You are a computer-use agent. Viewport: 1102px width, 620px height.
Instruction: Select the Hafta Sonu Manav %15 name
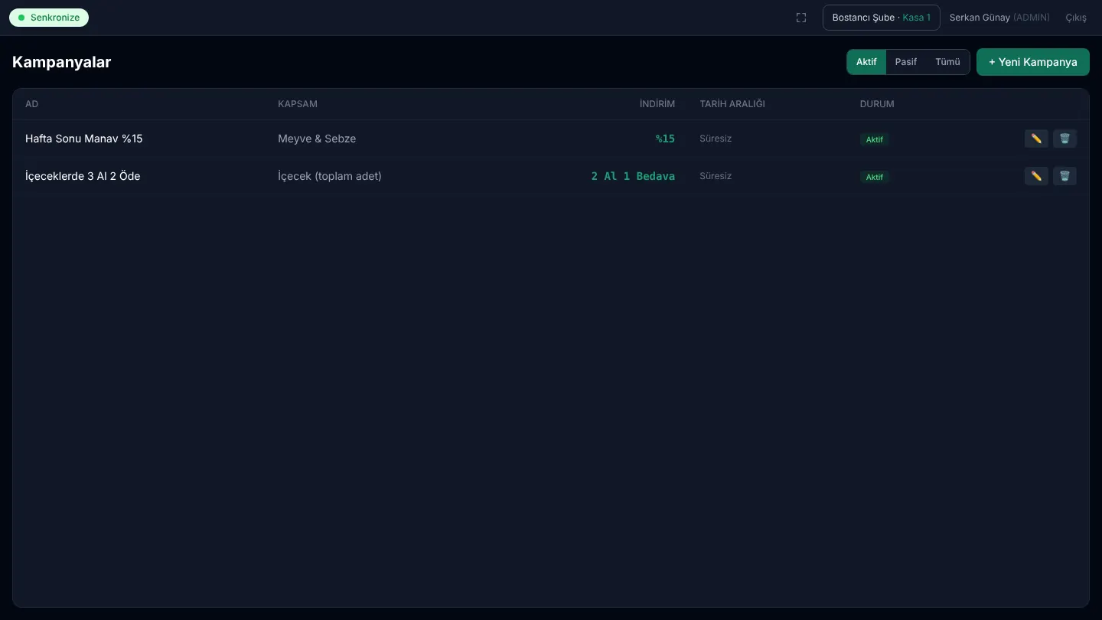coord(84,139)
